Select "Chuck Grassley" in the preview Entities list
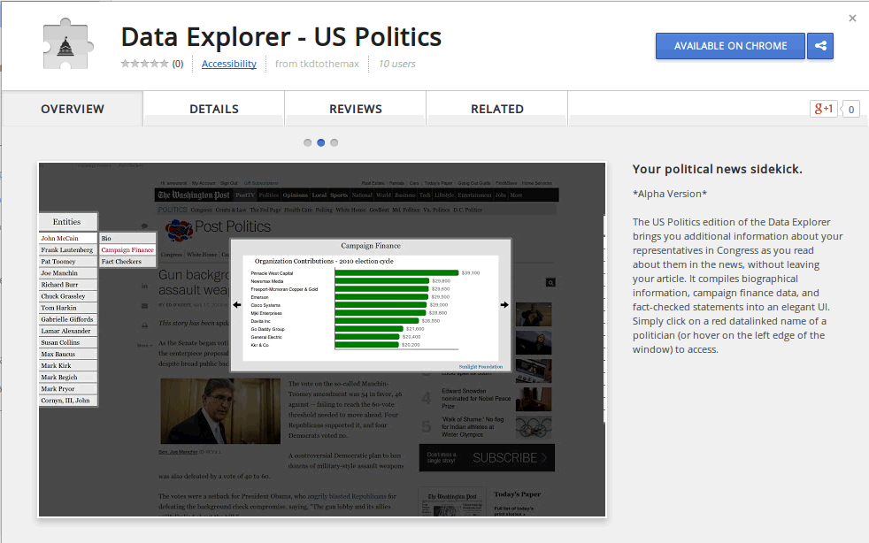869x543 pixels. 68,296
